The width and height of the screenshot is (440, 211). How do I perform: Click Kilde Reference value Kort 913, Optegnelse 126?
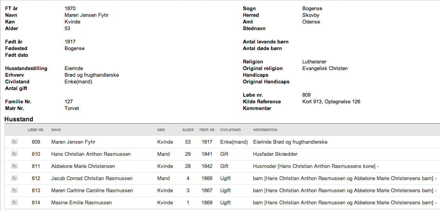pyautogui.click(x=331, y=102)
